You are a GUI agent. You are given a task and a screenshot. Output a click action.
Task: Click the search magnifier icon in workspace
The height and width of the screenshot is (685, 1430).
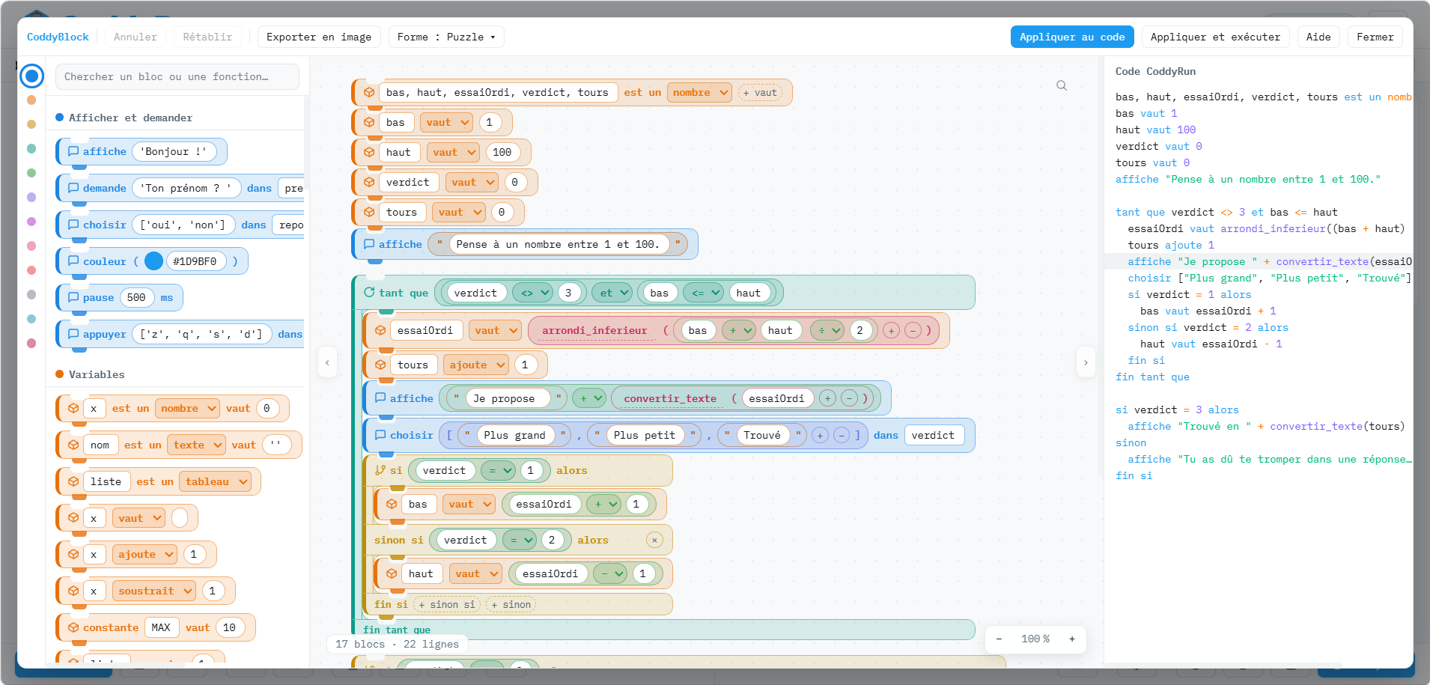(x=1062, y=85)
